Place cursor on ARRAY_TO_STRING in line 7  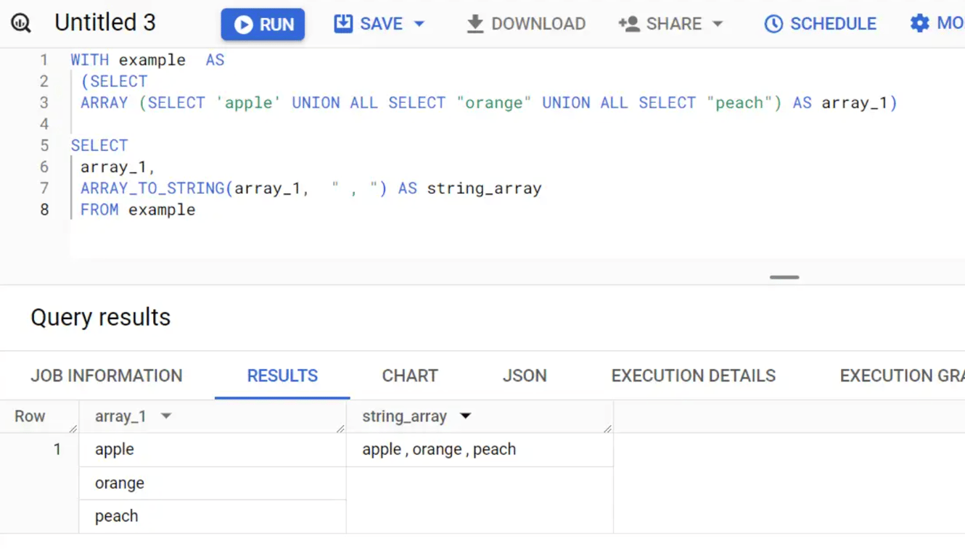(152, 189)
